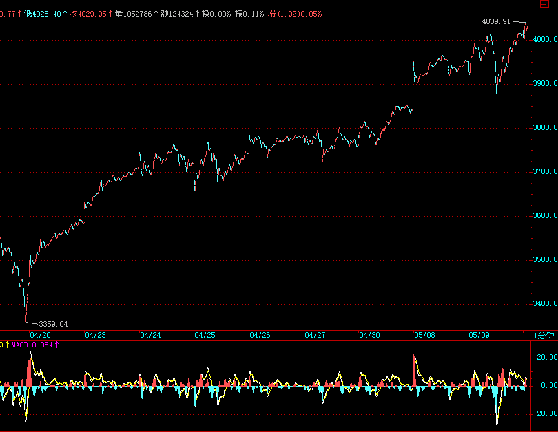Click the 4039.91 high price label
Screen dimensions: 558x432
pos(496,22)
